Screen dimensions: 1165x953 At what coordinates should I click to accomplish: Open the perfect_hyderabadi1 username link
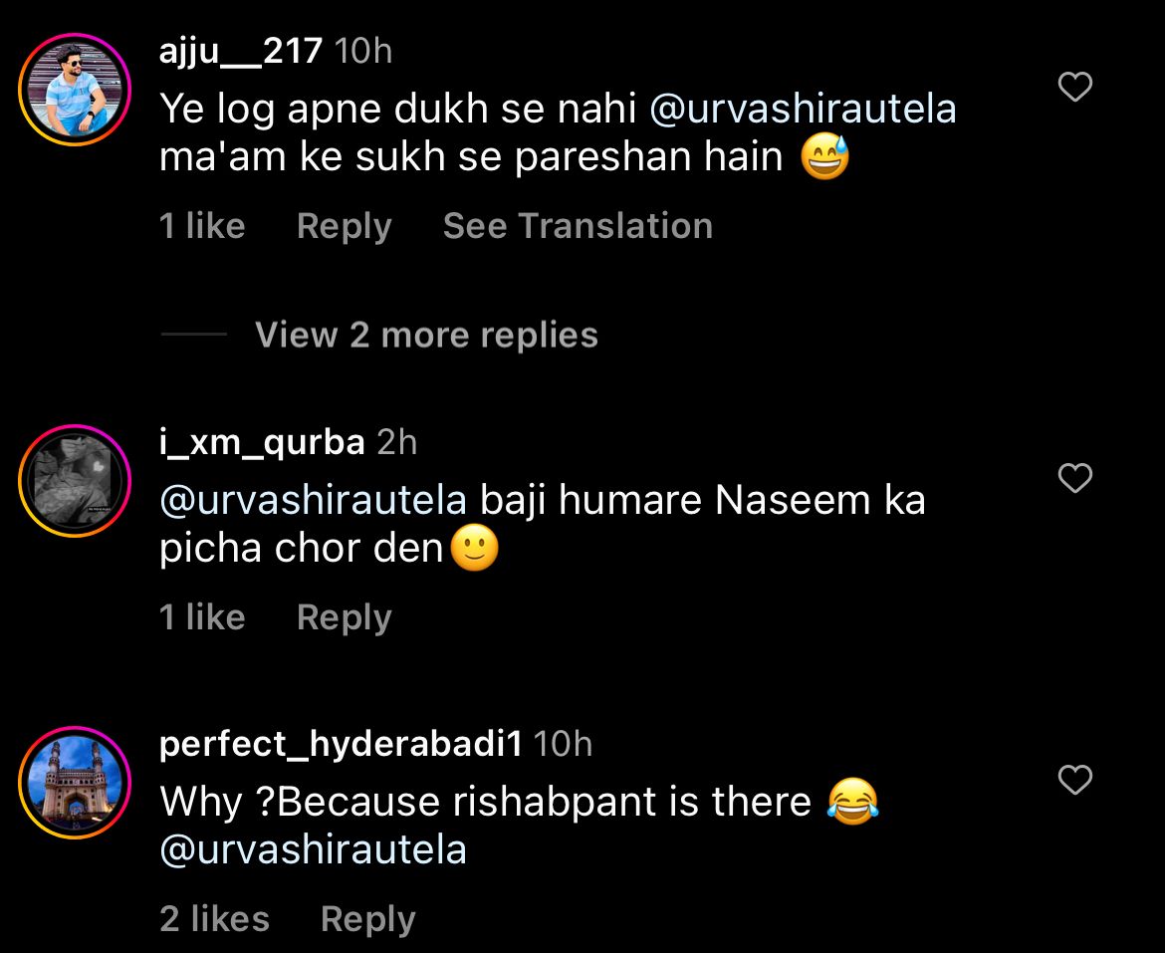(x=342, y=743)
